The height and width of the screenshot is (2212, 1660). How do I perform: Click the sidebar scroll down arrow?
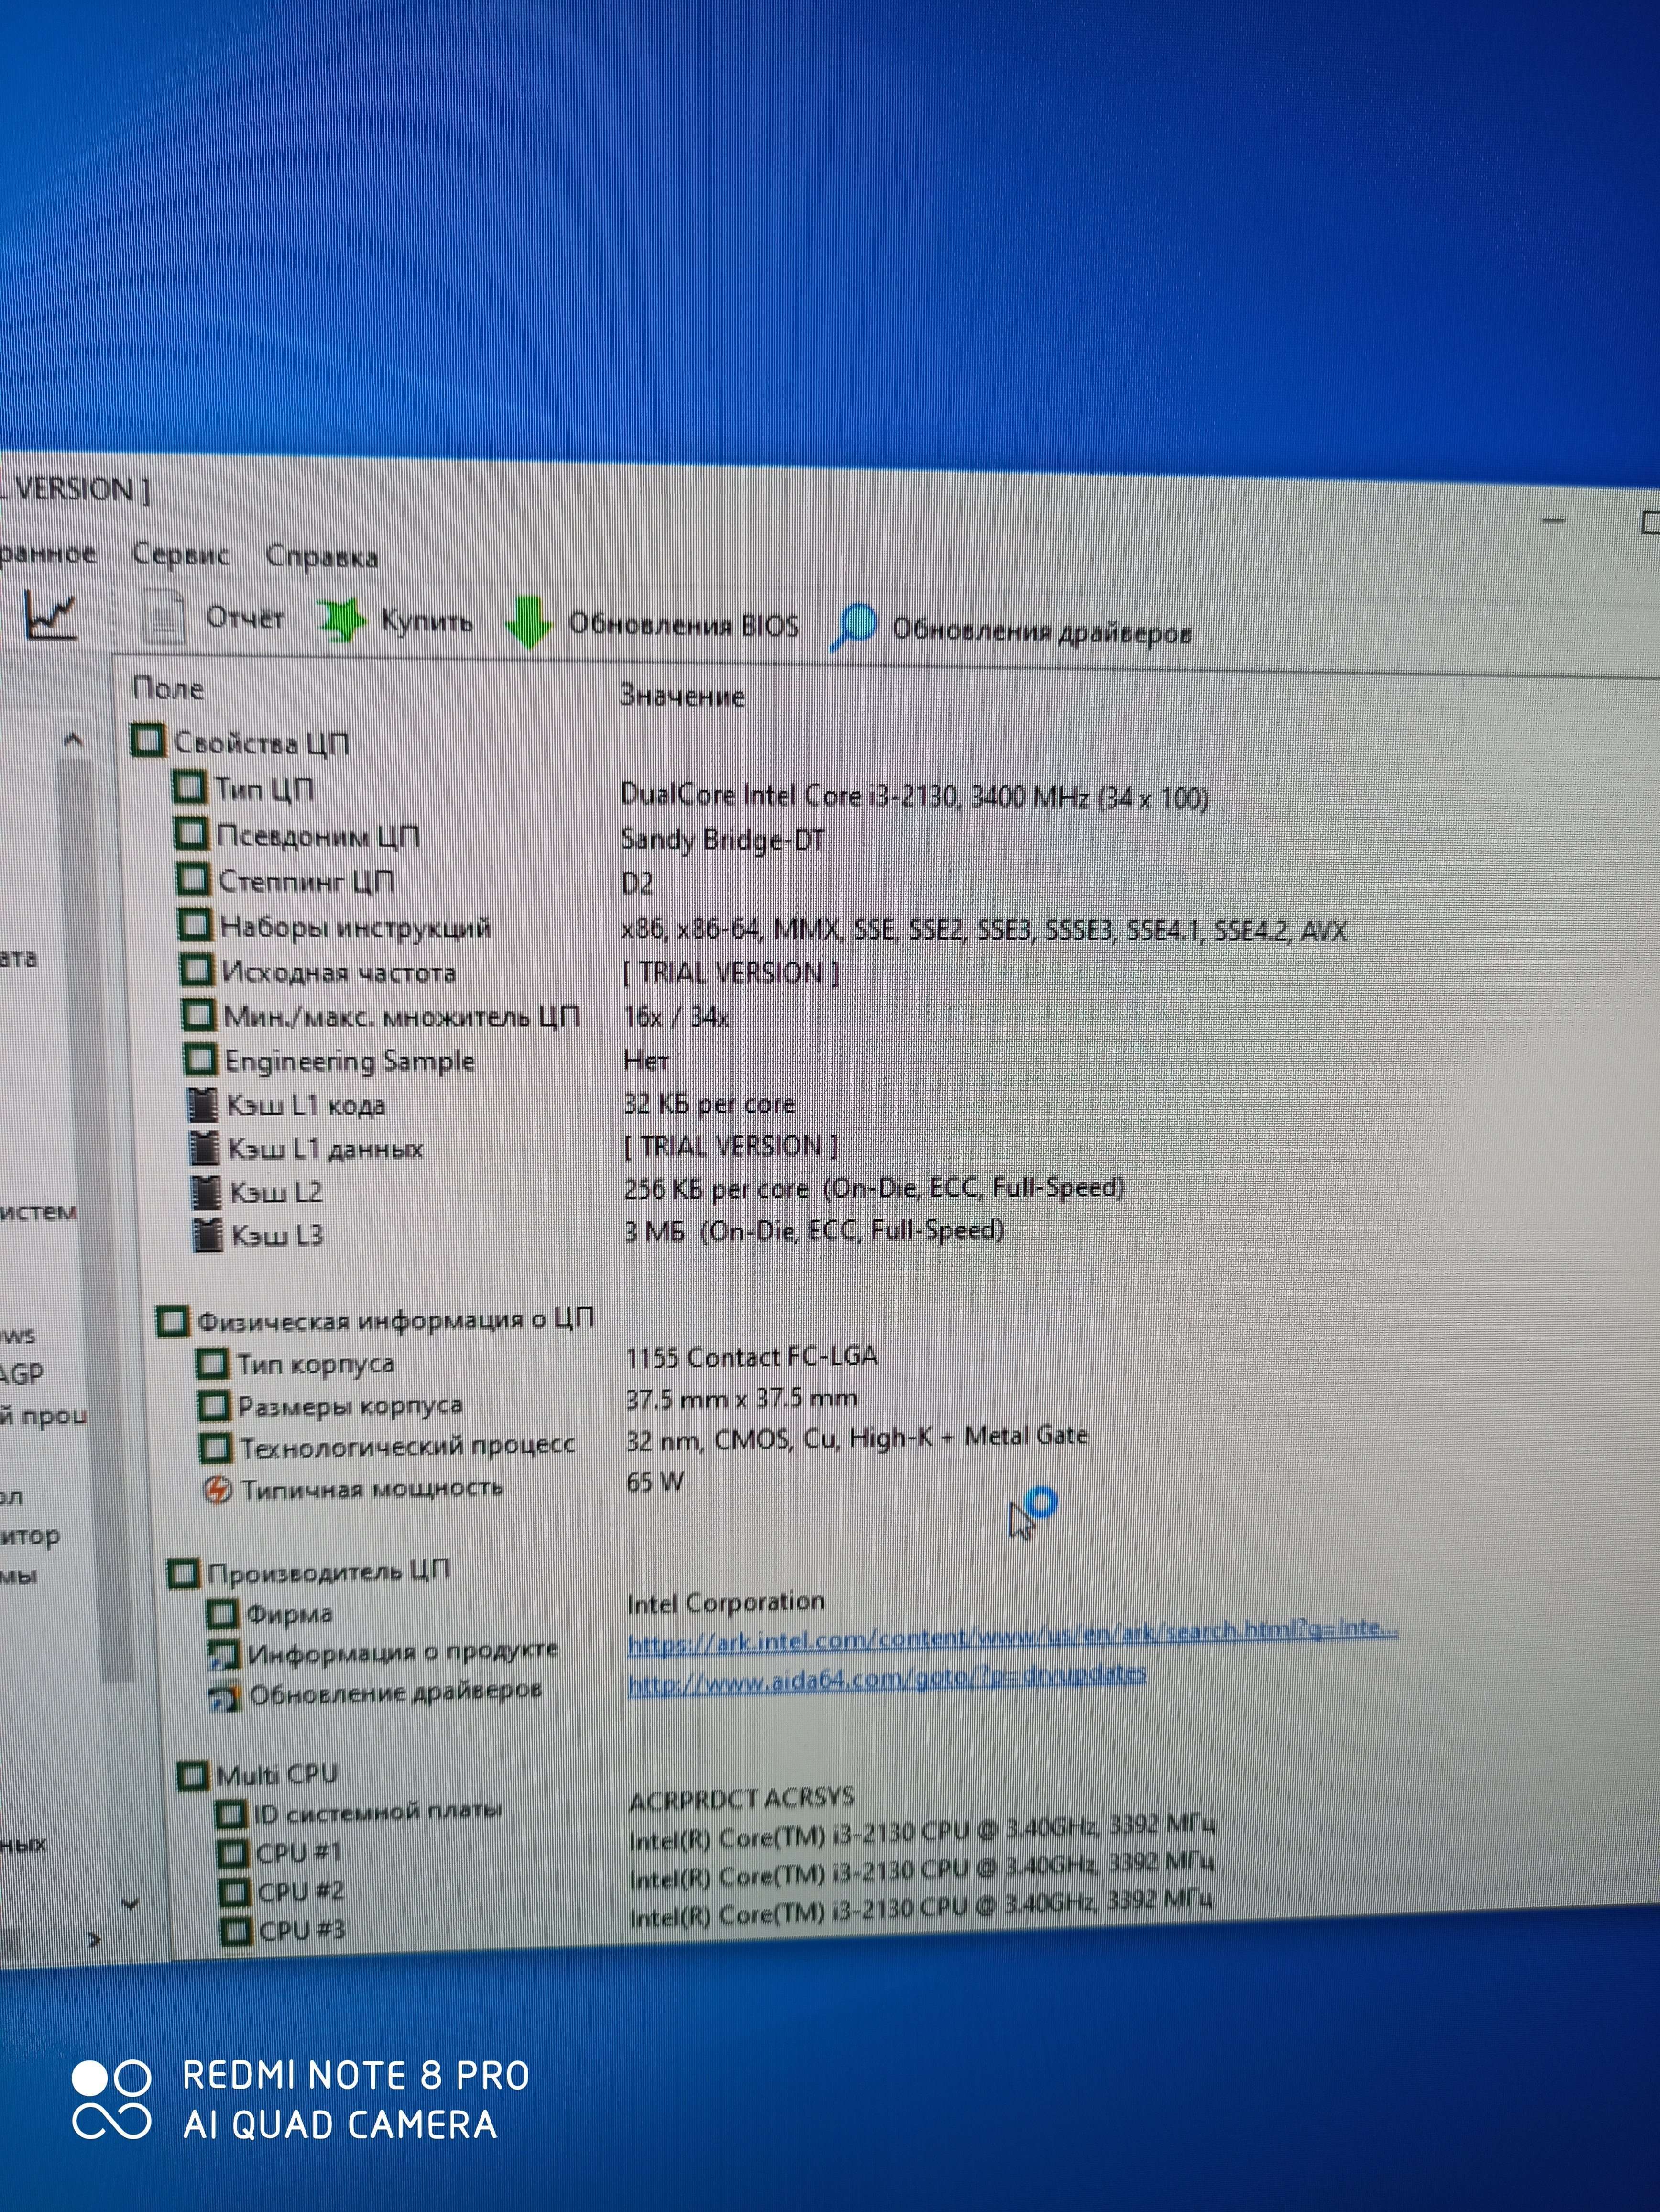(130, 1904)
